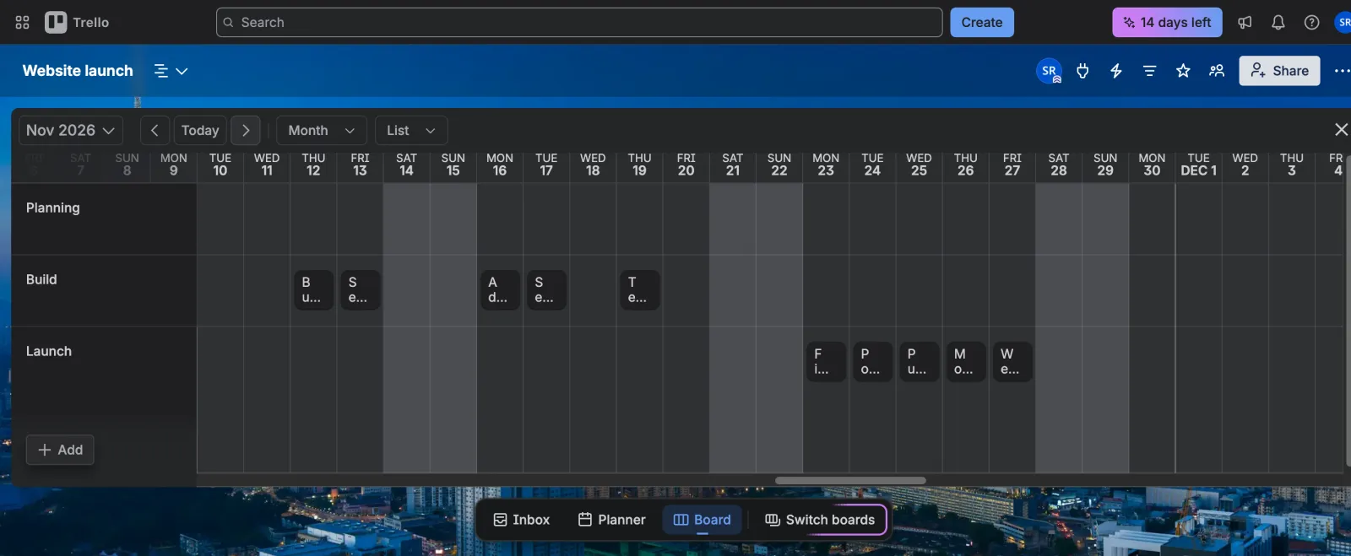Open the Launch card on Tue 24
This screenshot has height=556, width=1351.
[872, 362]
